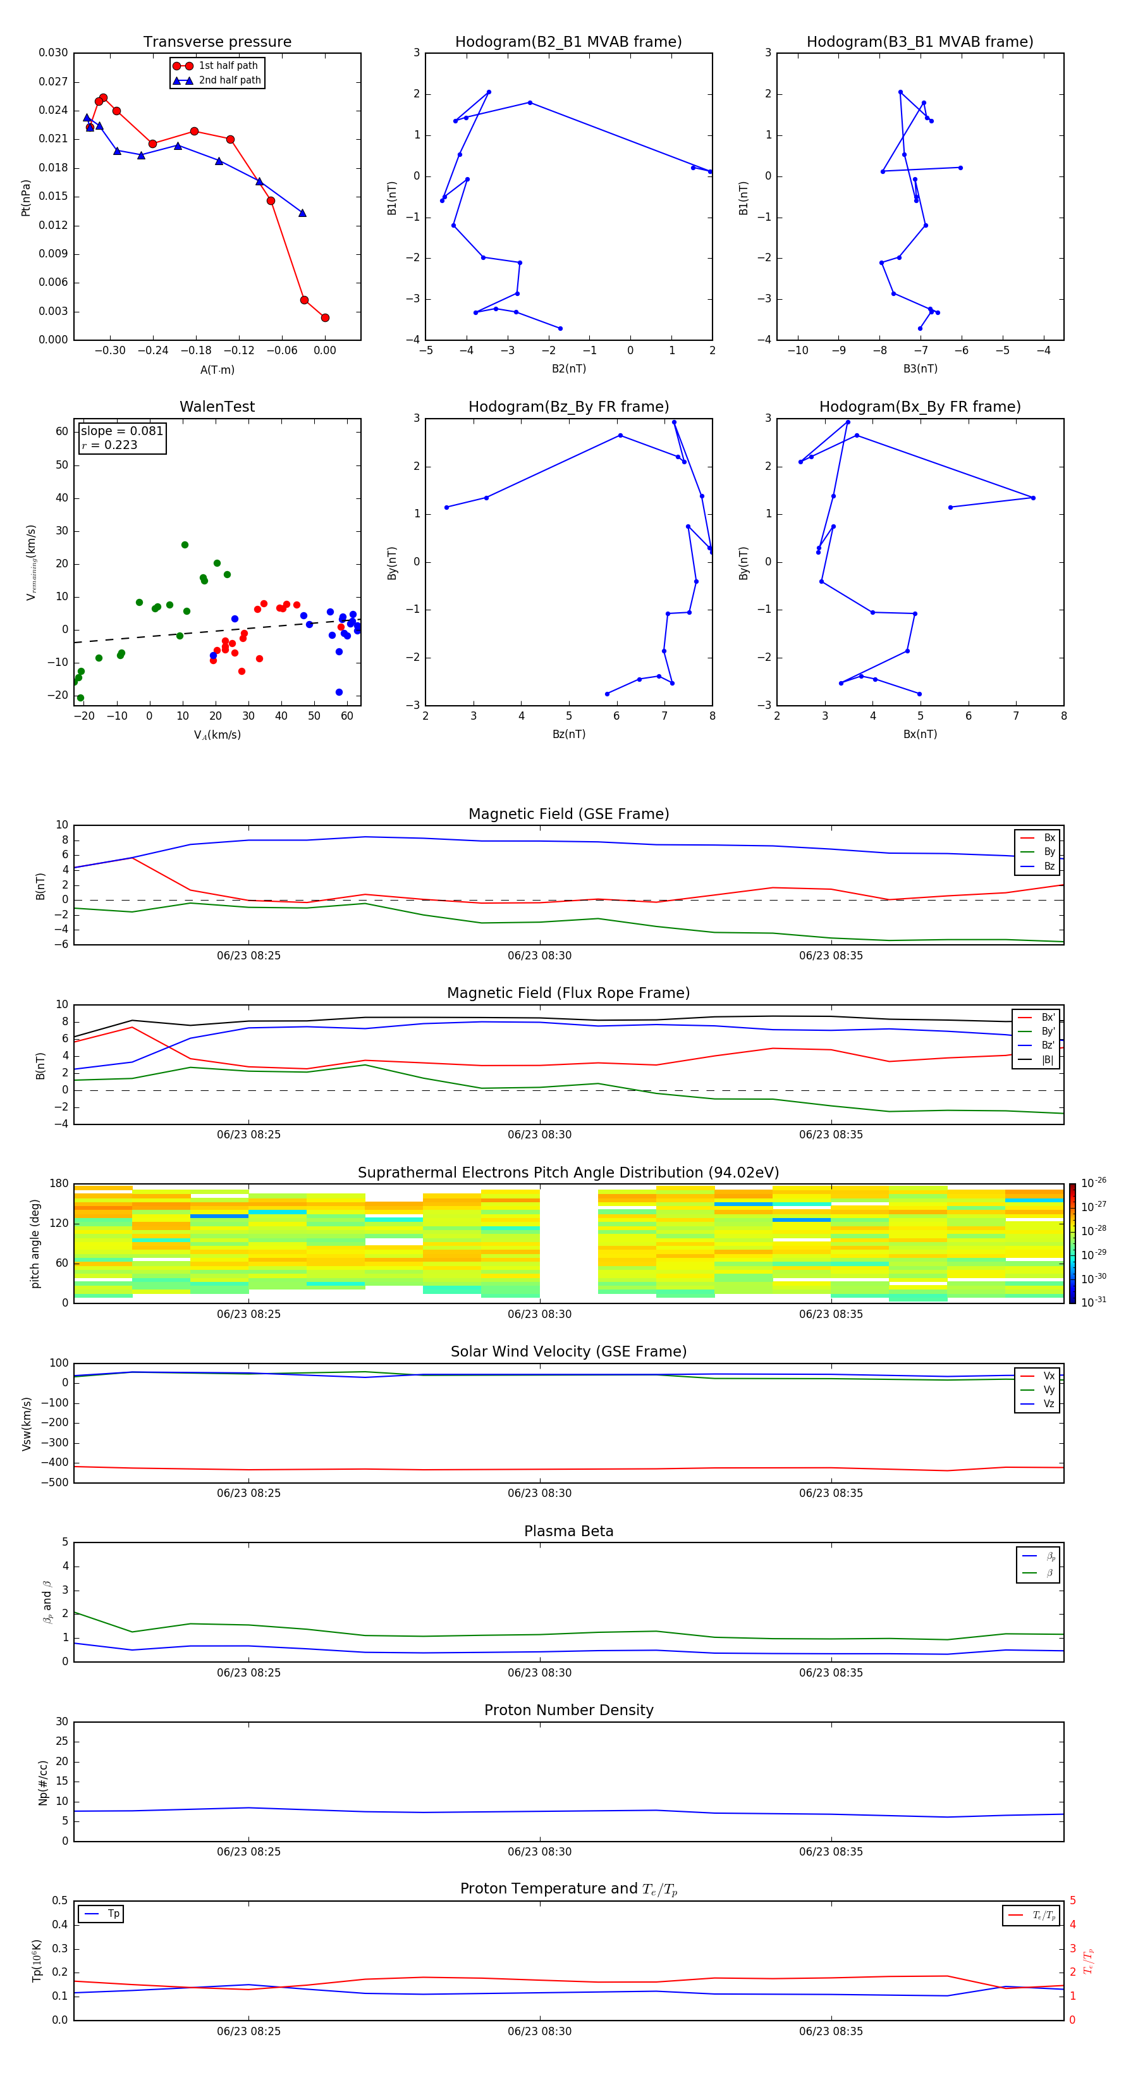Viewport: 1138px width, 2087px height.
Task: Click '06/23 08:35' tick under Proton Temperature panel
Action: (831, 2031)
